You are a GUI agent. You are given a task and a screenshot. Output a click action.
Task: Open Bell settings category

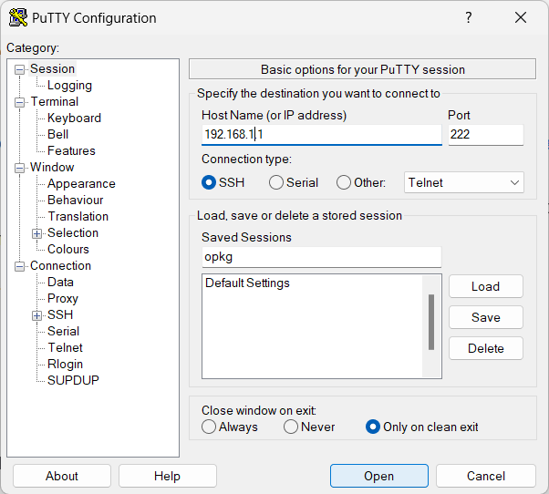click(x=57, y=134)
